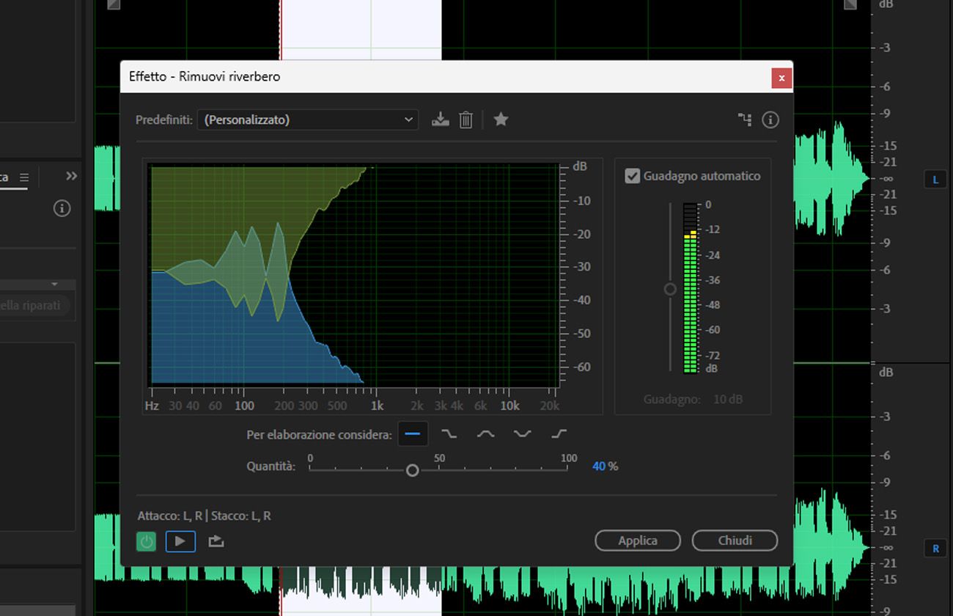Click the Quantità slider handle
Viewport: 953px width, 616px height.
point(413,470)
